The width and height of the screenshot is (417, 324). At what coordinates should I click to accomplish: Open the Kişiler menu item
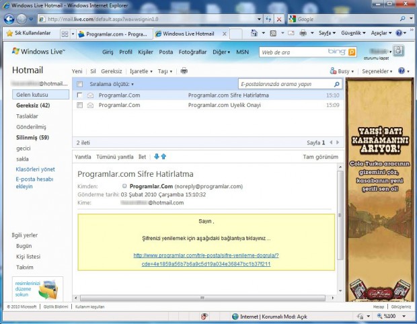tap(145, 52)
